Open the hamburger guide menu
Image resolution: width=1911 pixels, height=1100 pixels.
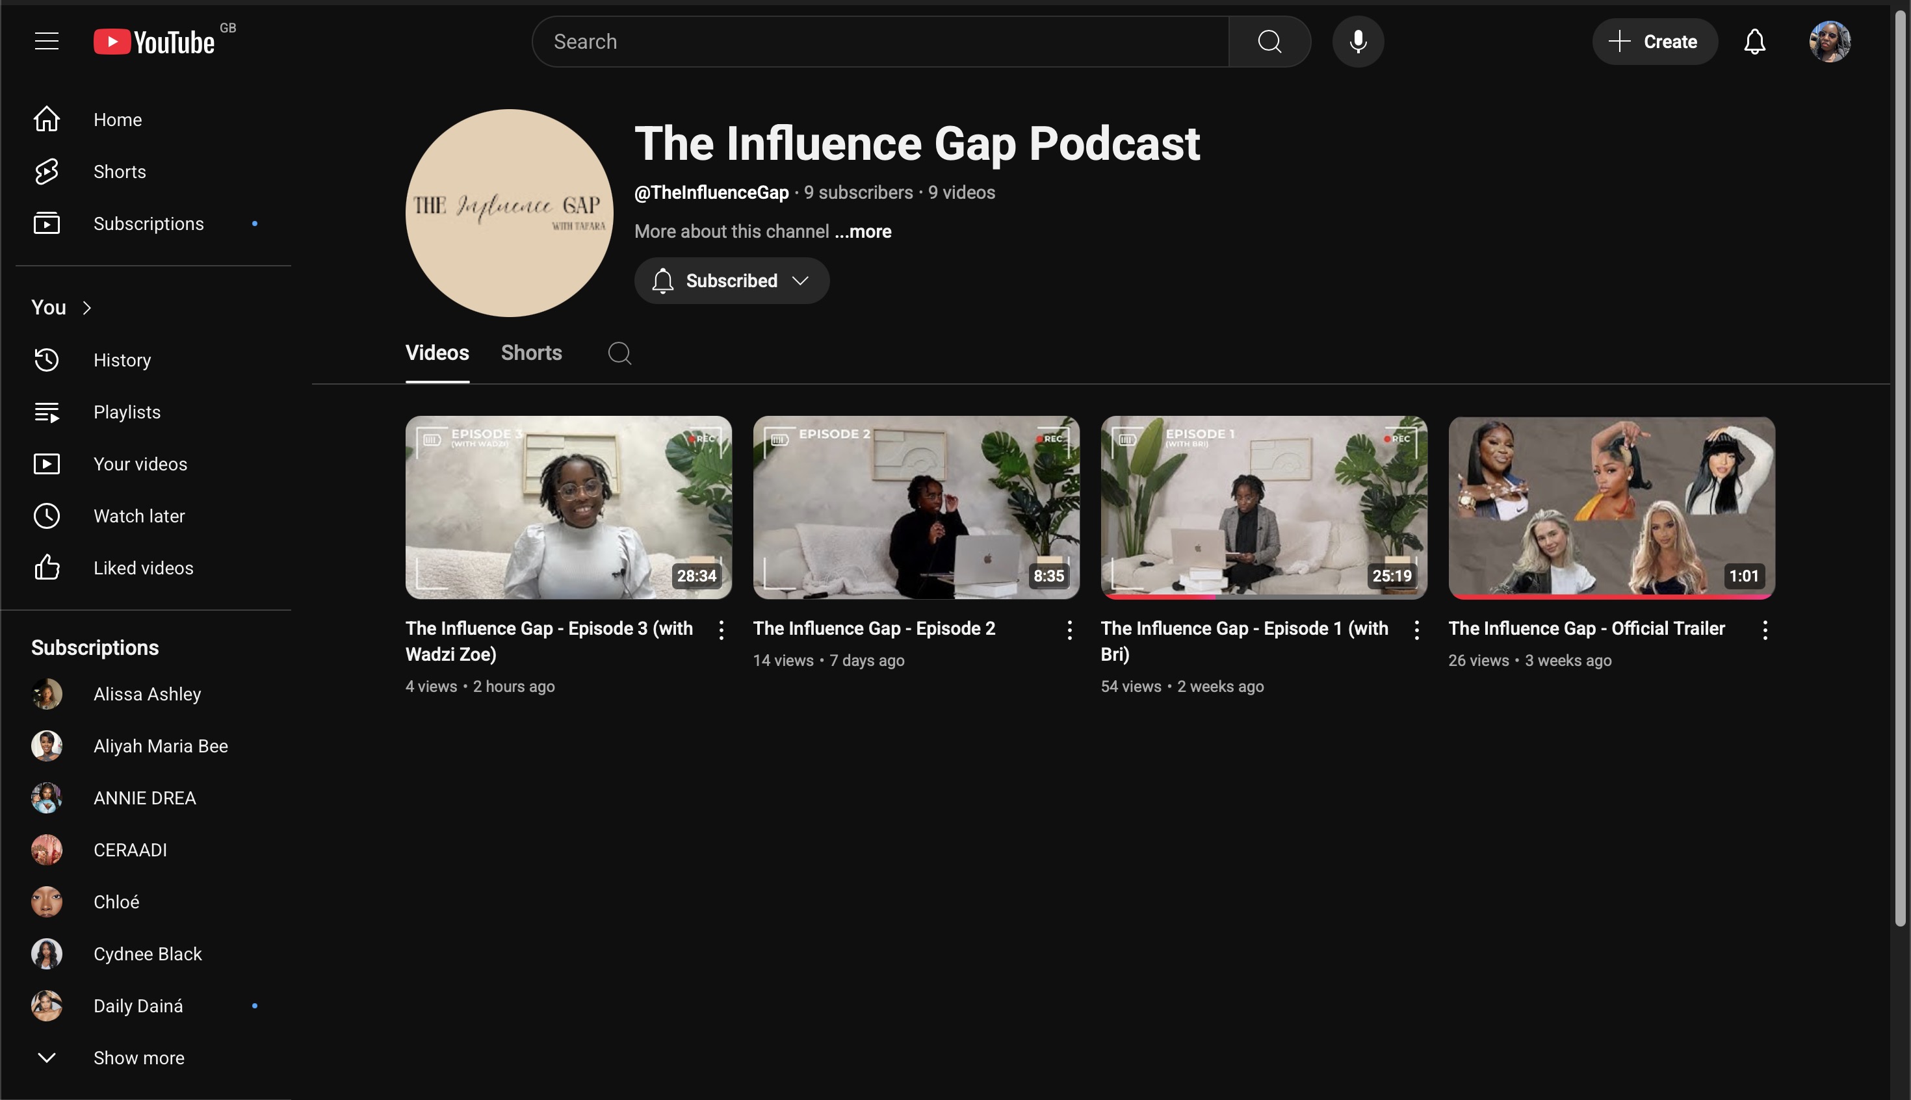click(x=47, y=41)
